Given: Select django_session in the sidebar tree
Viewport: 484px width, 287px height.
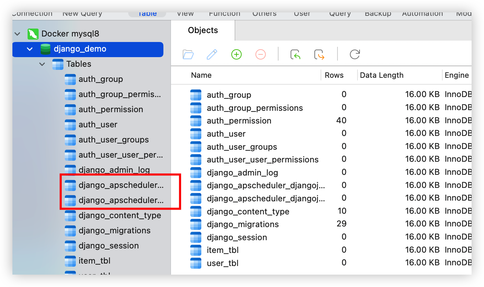Looking at the screenshot, I should point(108,246).
